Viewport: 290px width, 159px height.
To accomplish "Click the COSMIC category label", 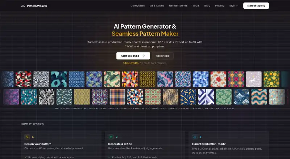I will pos(153,108).
